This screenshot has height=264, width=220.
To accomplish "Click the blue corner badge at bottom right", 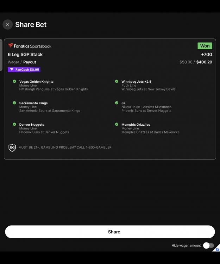I will [217, 249].
